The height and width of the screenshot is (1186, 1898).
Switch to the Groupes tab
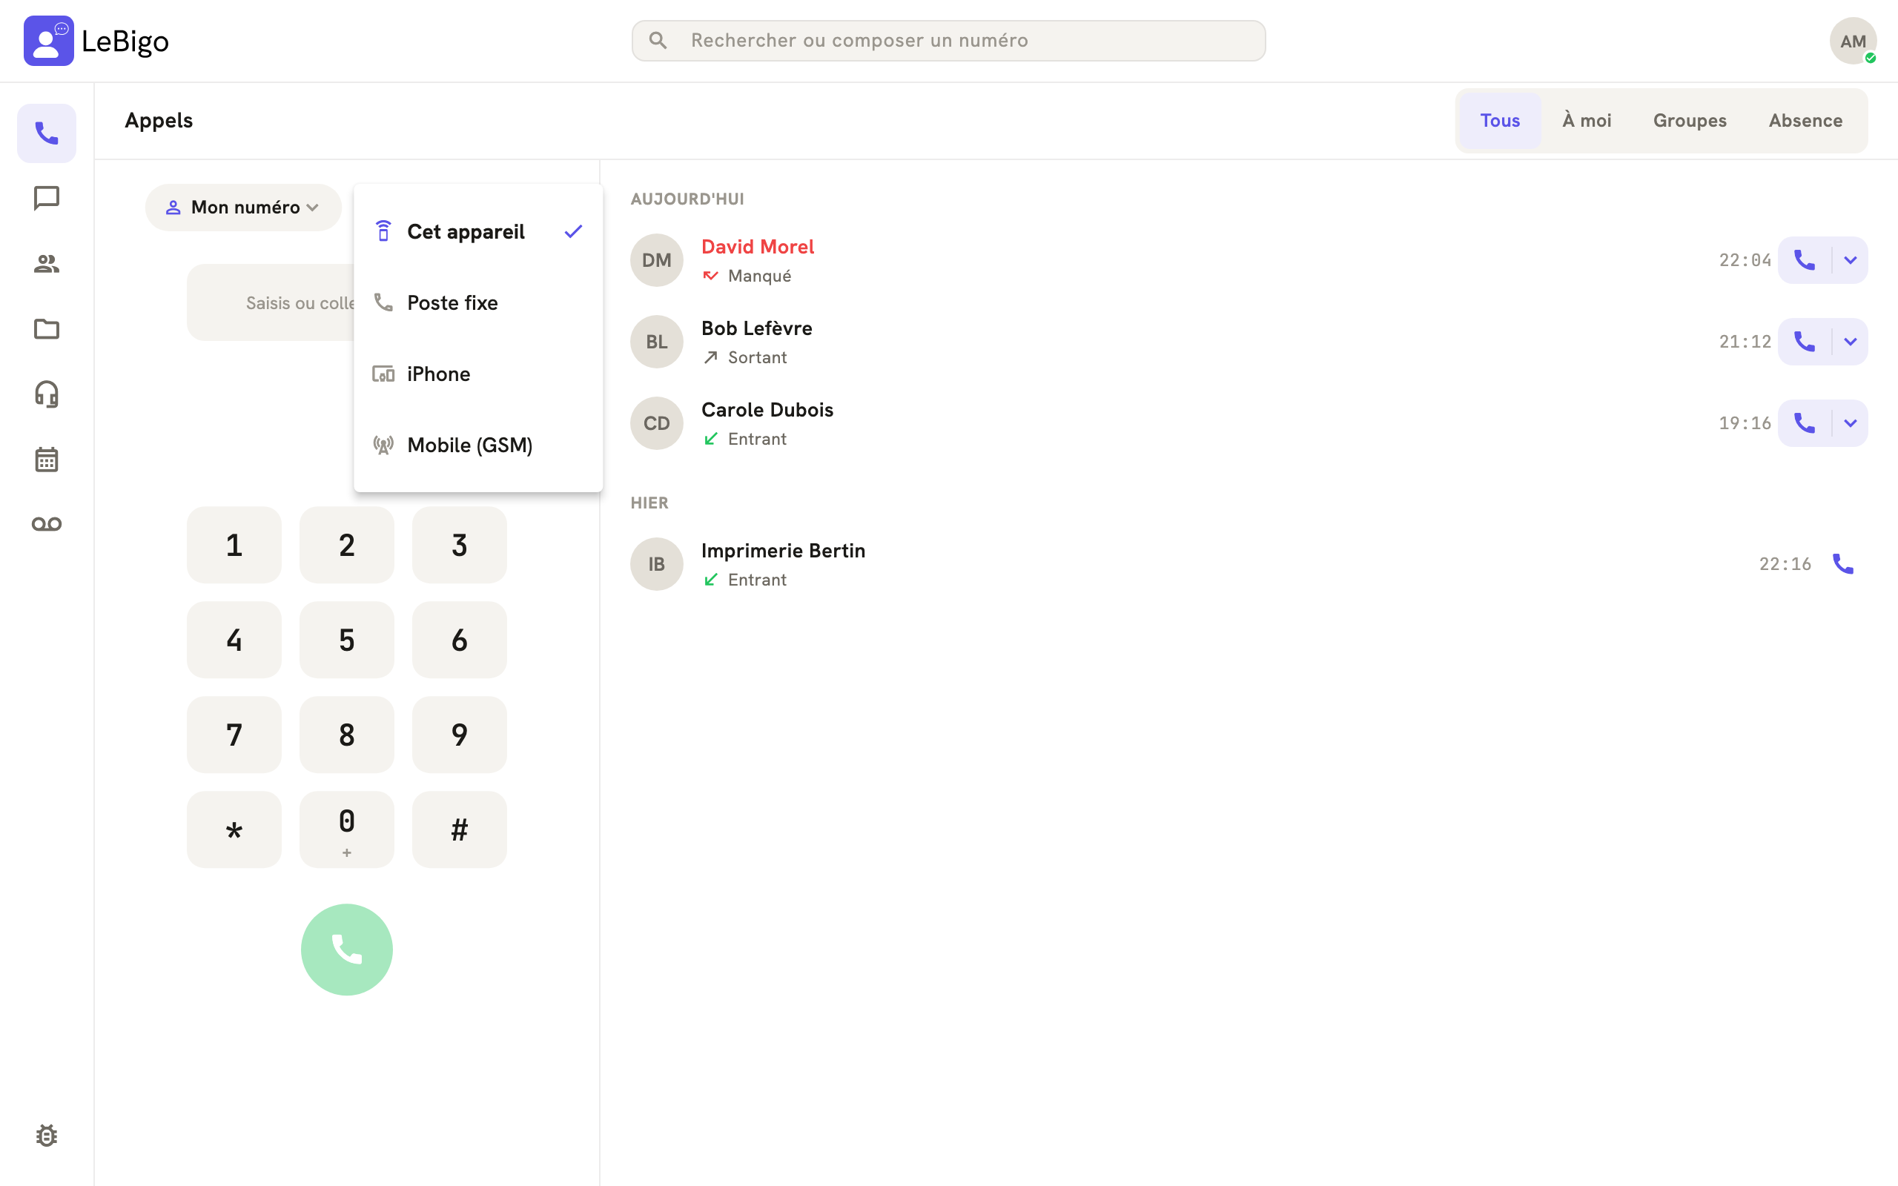tap(1690, 121)
